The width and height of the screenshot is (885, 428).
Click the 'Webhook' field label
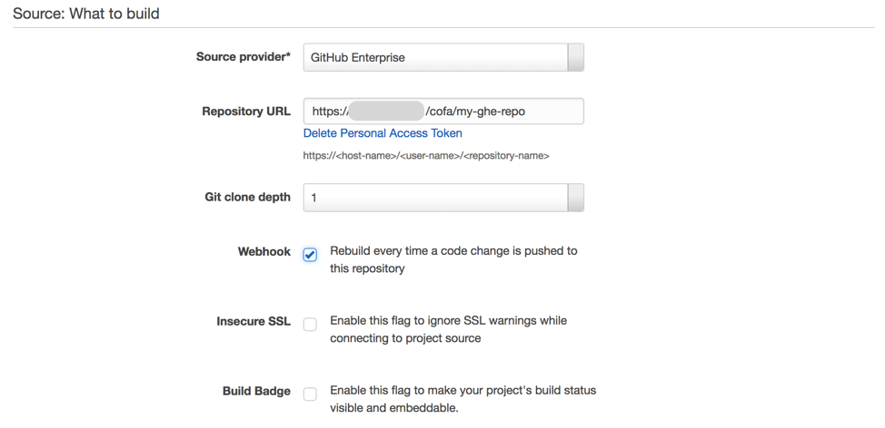coord(264,251)
